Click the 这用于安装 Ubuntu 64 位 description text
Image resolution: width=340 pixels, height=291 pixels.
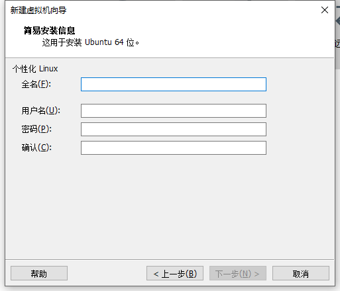pos(90,42)
